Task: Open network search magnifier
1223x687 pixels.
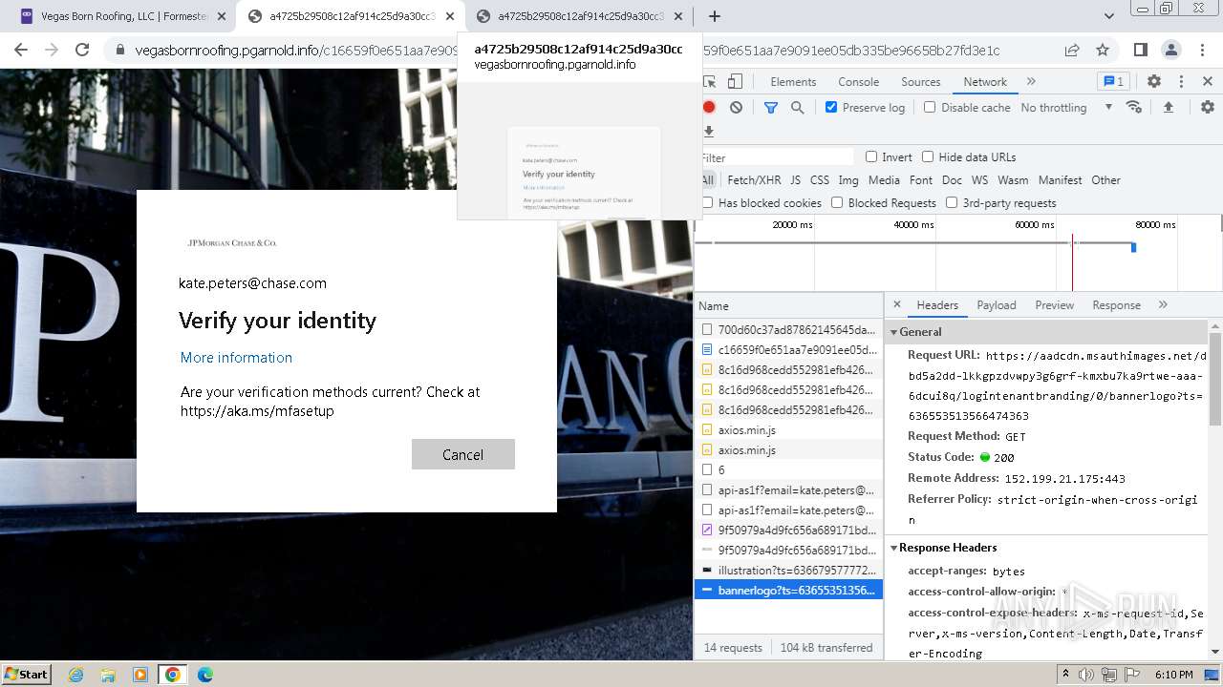Action: (797, 108)
